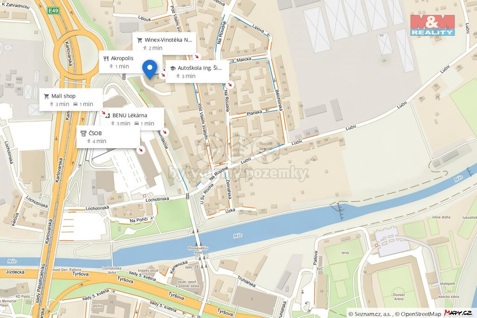
Task: Click the Winex-Vinotéka shopping cart icon
Action: [x=140, y=40]
